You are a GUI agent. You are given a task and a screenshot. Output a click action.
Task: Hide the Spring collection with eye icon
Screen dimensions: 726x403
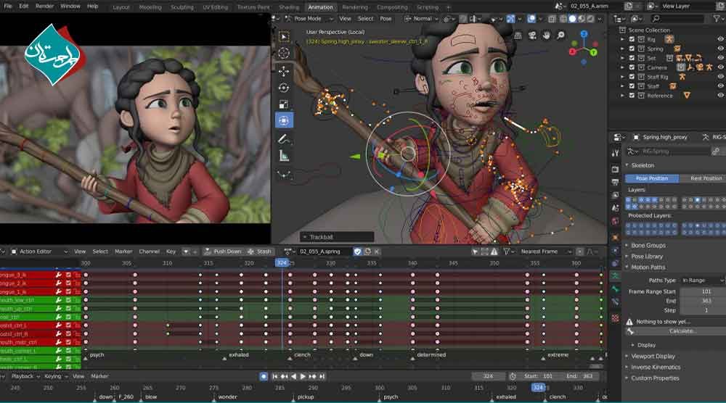720,49
